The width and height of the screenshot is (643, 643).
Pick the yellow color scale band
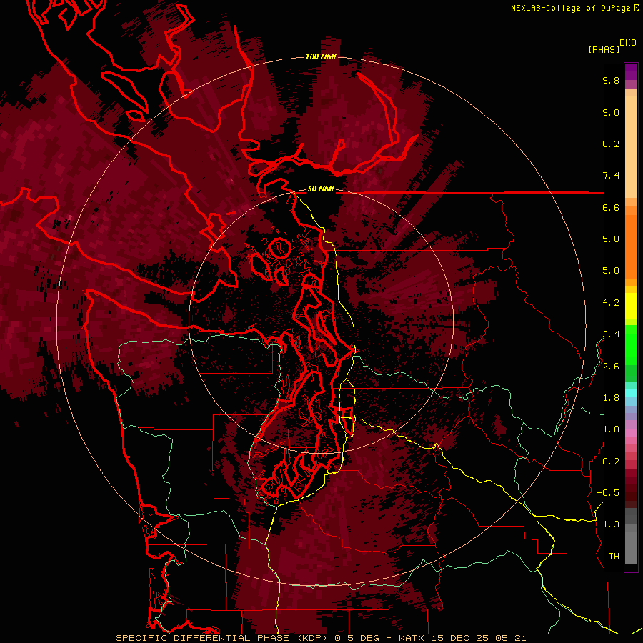[x=631, y=306]
